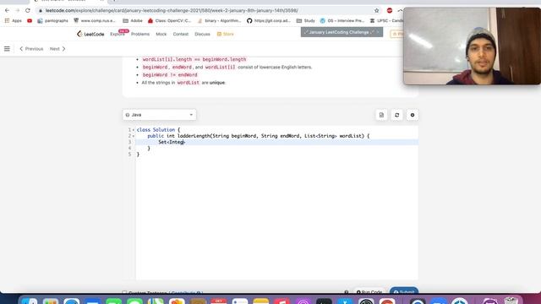Open the Contest menu item

pos(180,34)
